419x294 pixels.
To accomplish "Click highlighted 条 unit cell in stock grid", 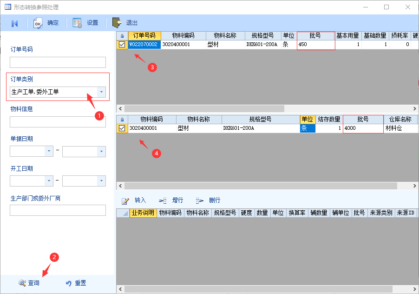I will tap(308, 128).
